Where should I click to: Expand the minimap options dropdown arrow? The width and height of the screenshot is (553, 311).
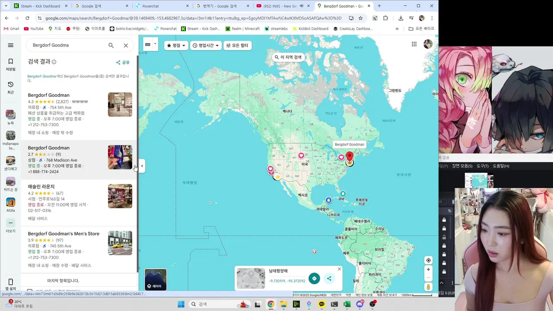click(x=155, y=44)
